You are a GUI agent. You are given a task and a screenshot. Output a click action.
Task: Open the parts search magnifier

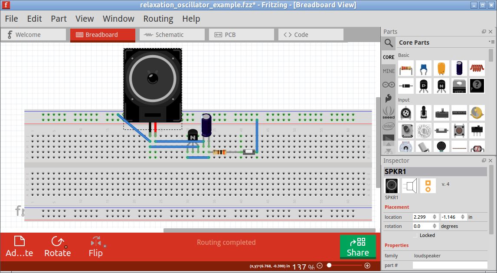tap(389, 43)
